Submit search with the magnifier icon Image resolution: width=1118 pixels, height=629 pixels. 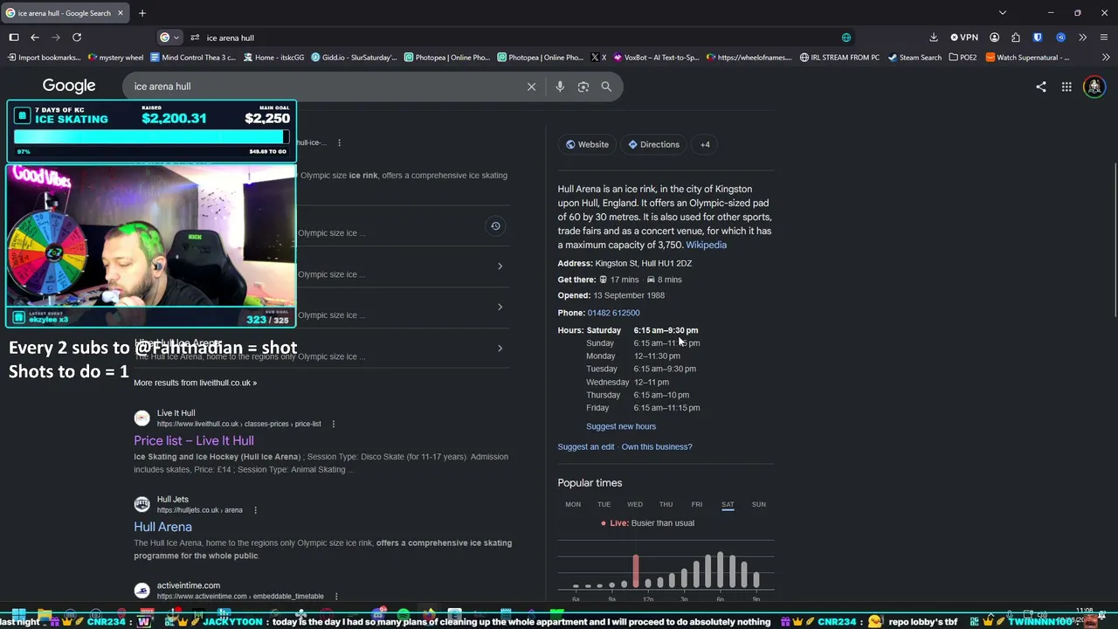[606, 86]
